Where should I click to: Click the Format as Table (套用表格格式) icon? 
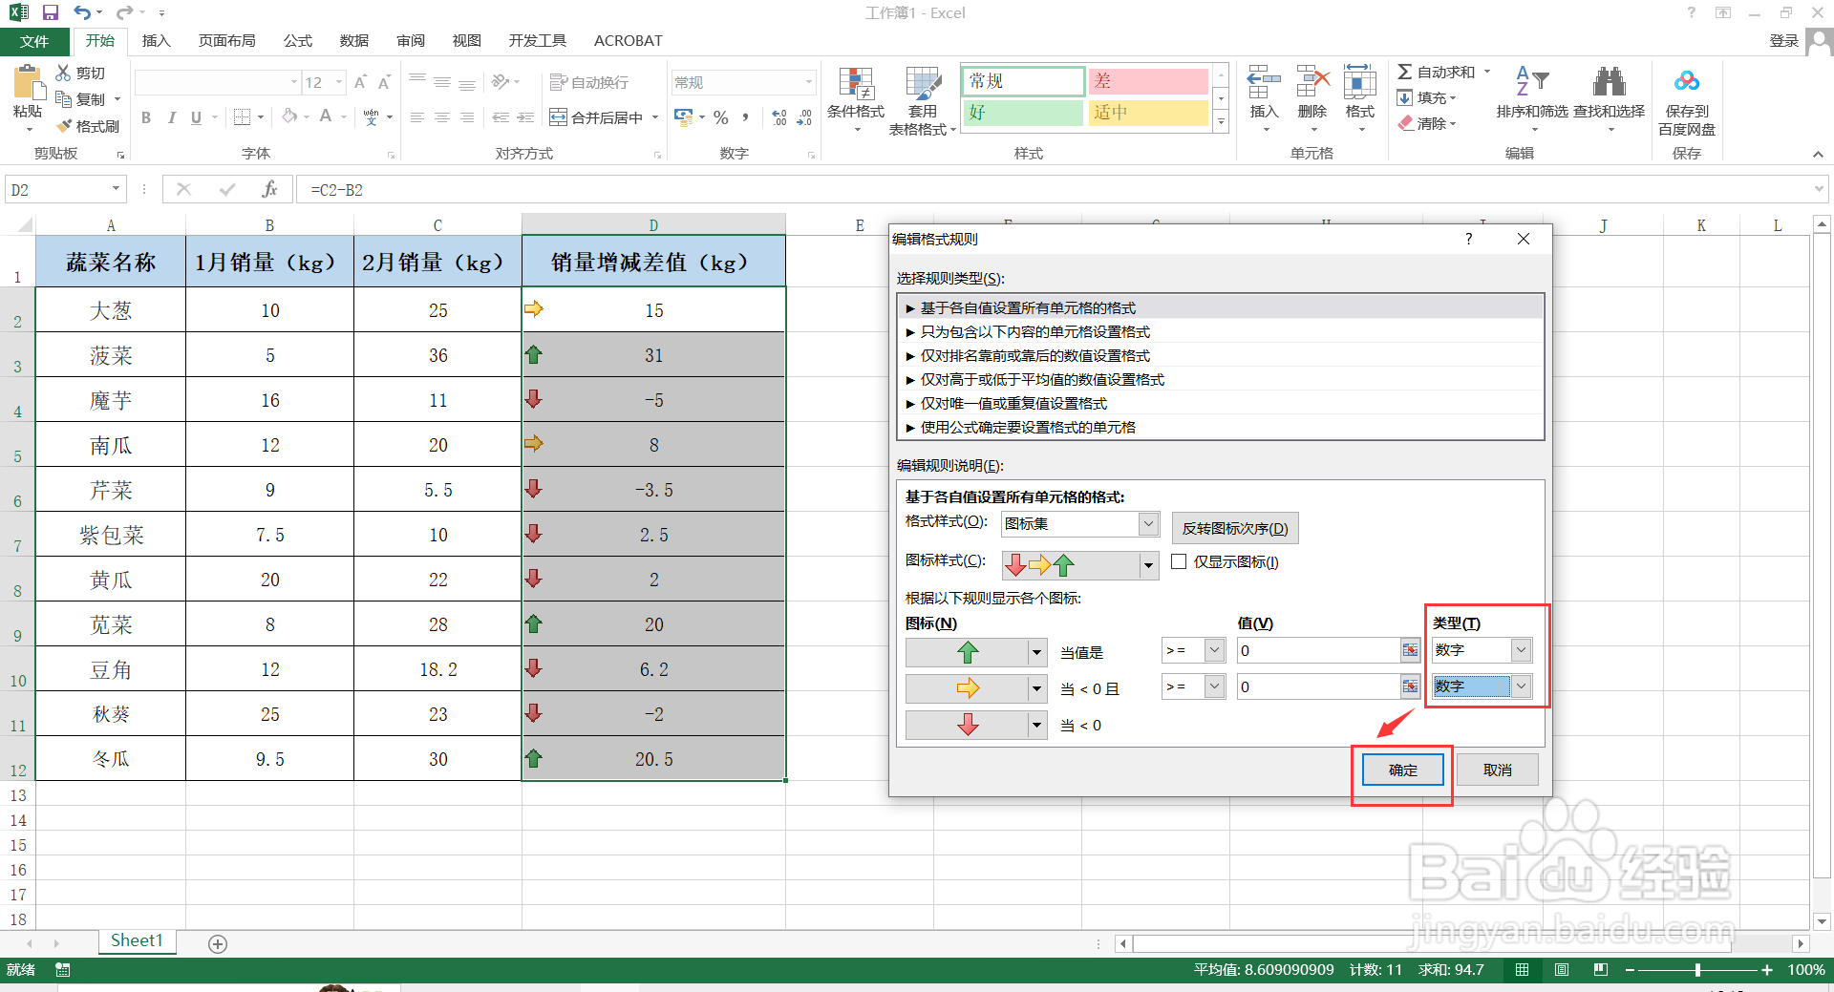(923, 84)
